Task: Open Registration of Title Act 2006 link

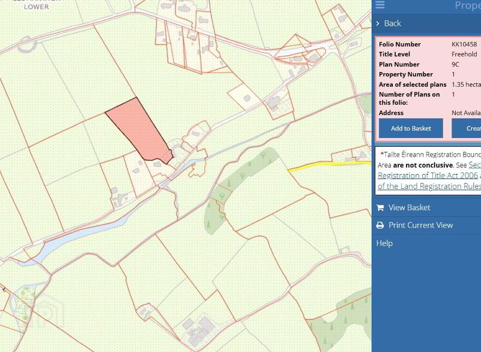Action: (x=427, y=176)
